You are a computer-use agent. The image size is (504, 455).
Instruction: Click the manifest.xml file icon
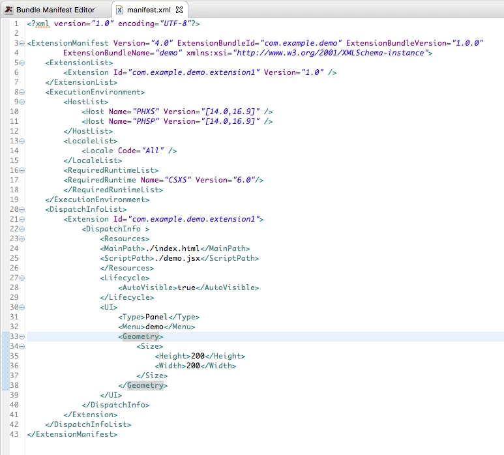119,10
